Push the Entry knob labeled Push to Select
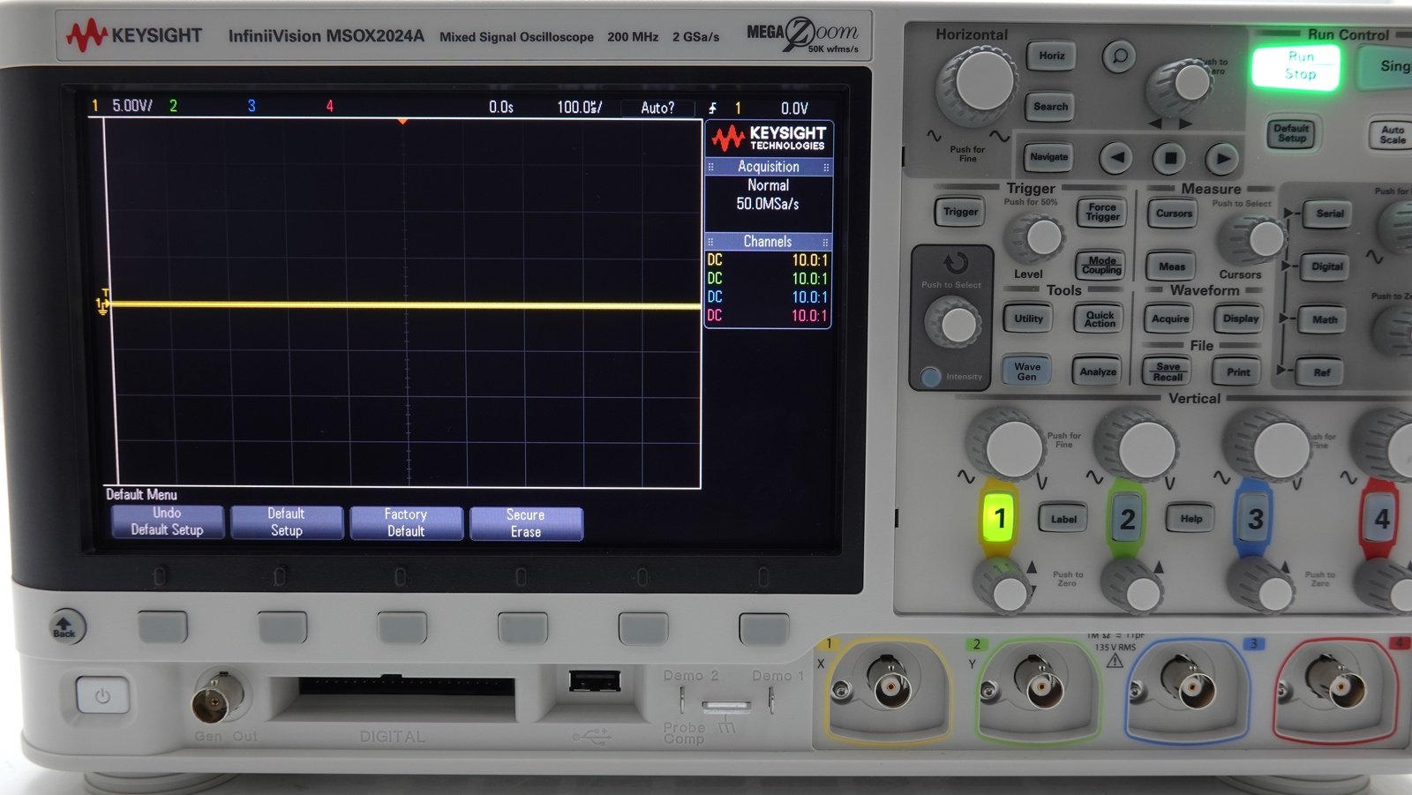Screen dimensions: 1412x795 coord(953,323)
